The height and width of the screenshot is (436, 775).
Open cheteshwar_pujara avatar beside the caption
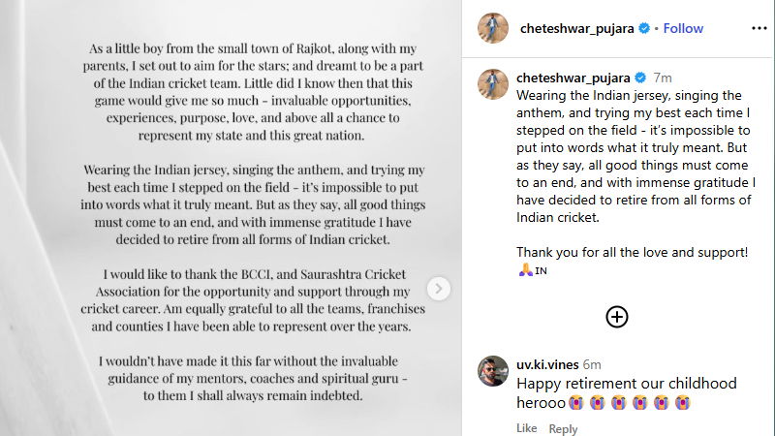pos(494,84)
